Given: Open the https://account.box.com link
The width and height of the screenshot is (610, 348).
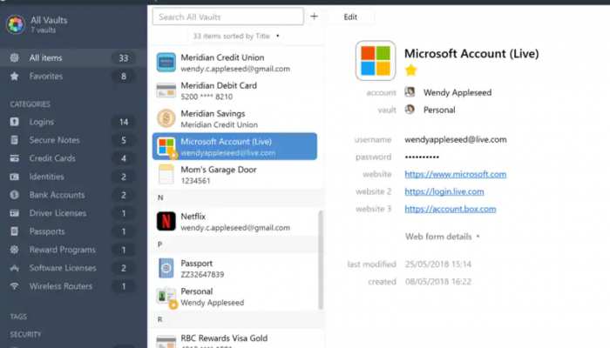Looking at the screenshot, I should pyautogui.click(x=451, y=209).
